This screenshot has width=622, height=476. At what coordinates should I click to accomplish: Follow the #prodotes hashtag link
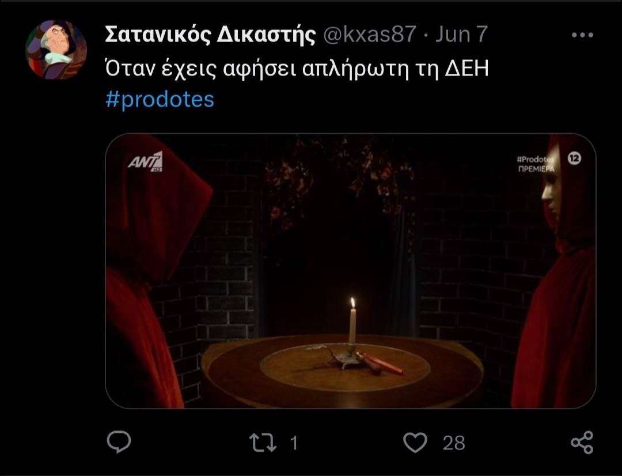160,99
